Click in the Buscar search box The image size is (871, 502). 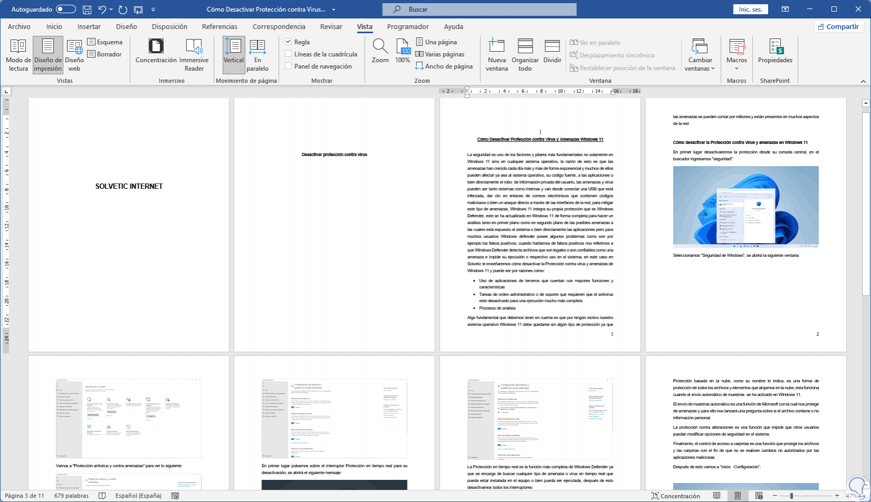479,9
